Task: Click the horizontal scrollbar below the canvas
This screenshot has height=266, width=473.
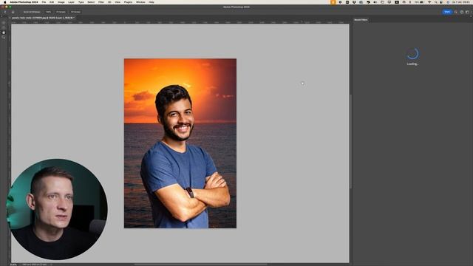Action: 200,265
